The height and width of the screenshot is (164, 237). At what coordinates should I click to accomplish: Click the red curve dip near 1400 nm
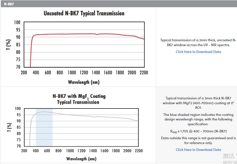[97, 34]
